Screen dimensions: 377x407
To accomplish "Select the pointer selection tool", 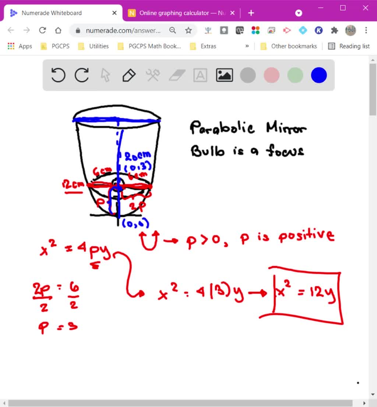I will (105, 75).
